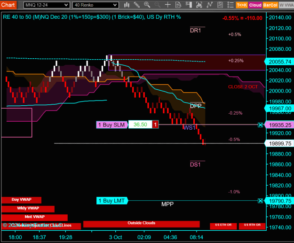
Task: Click the 19790.75 limit price marker
Action: point(279,201)
